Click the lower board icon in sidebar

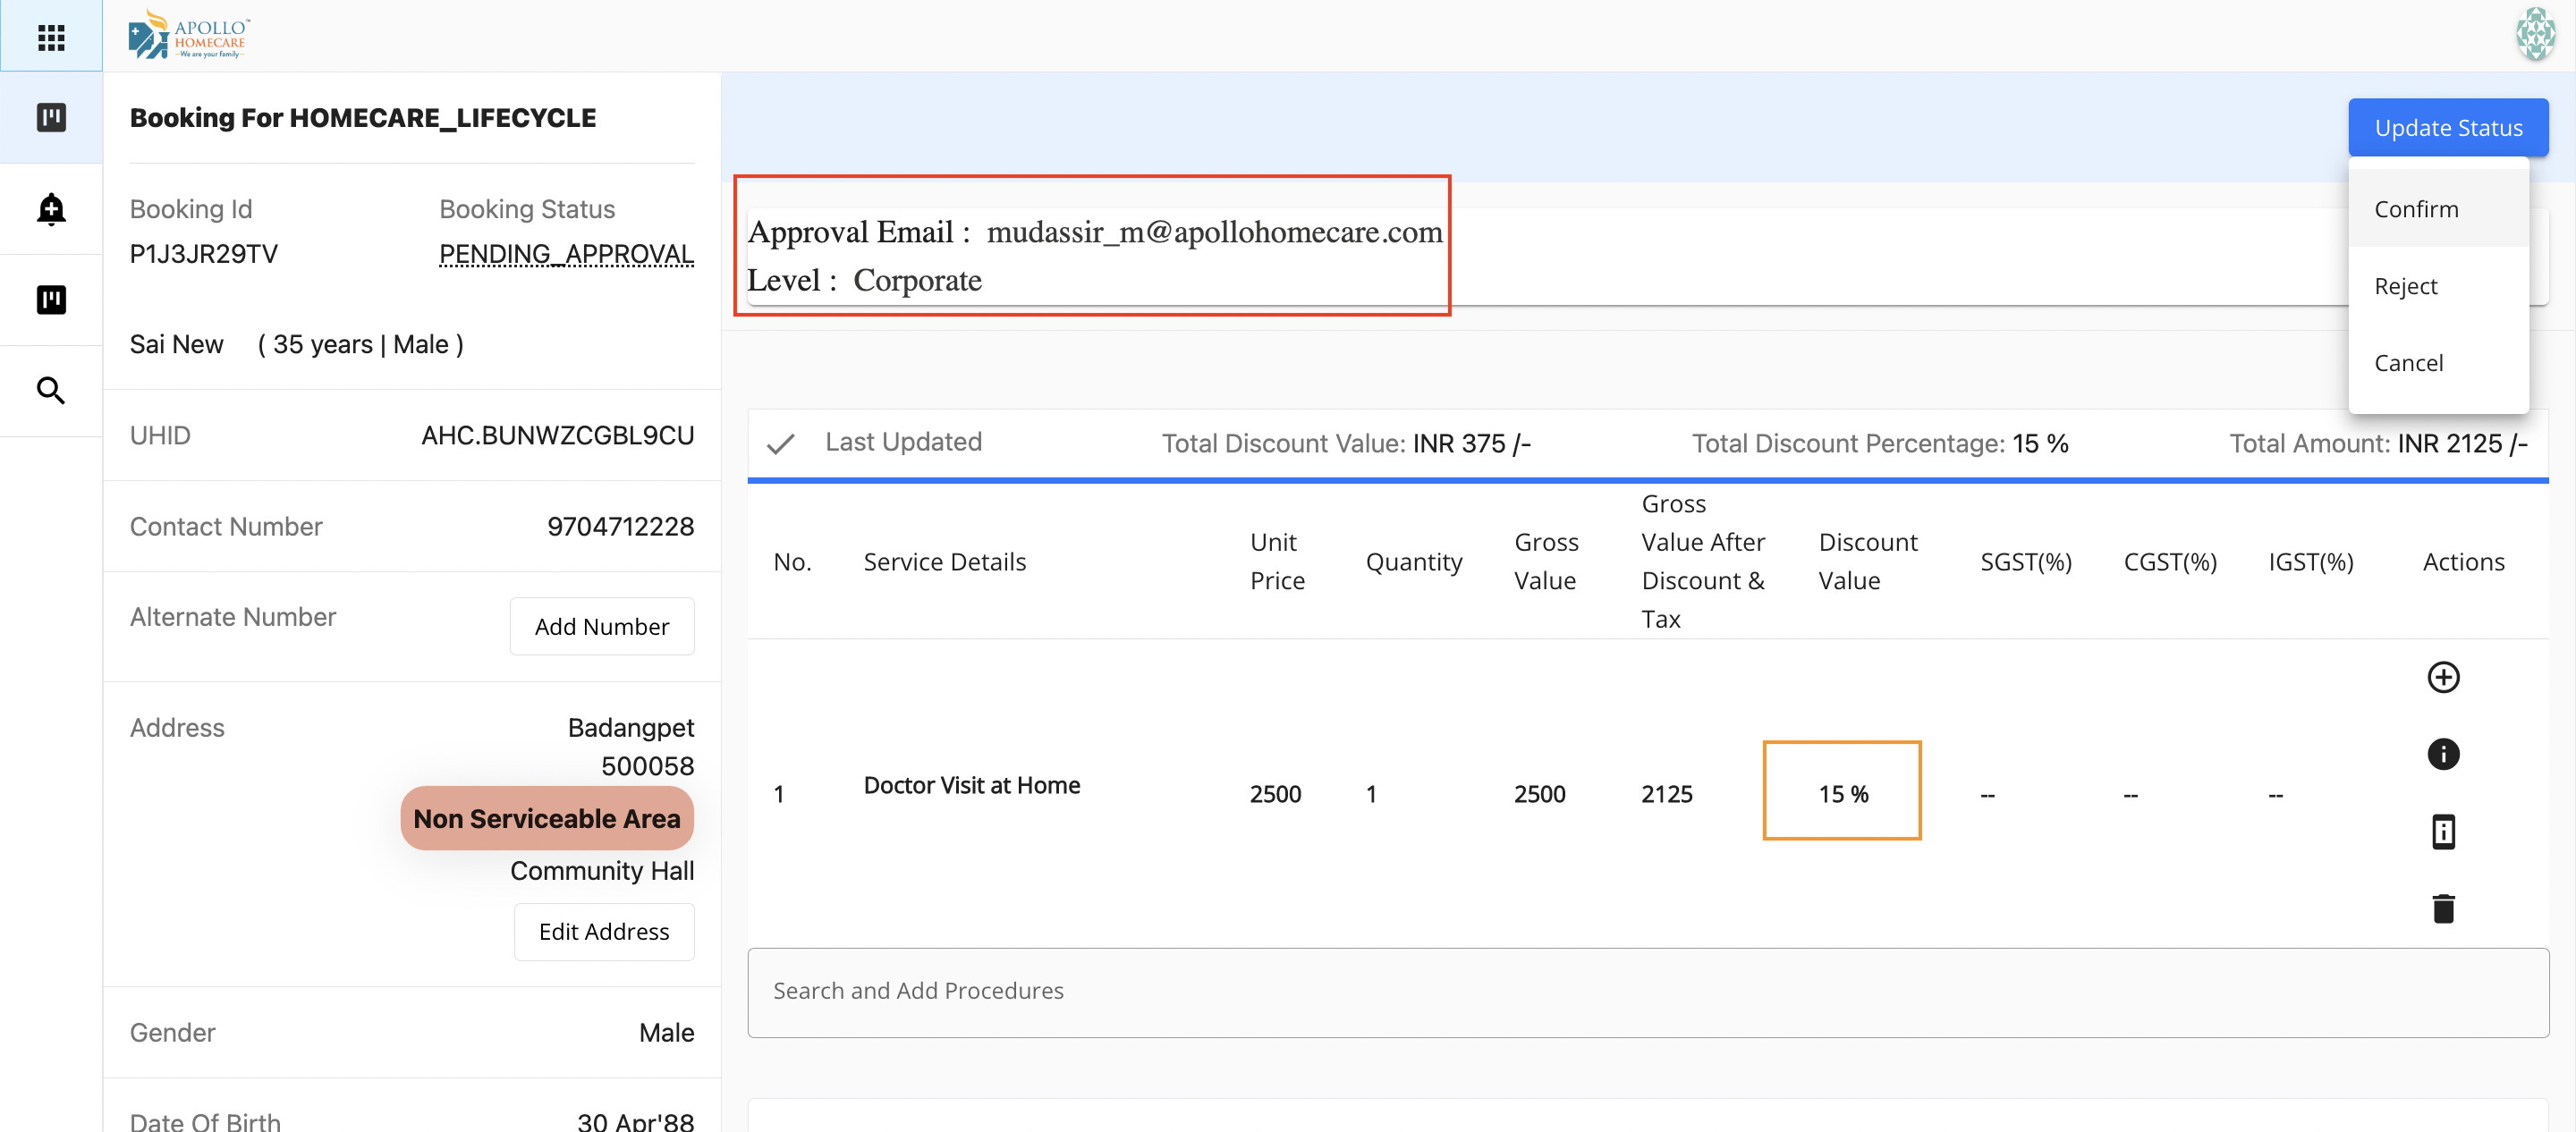tap(51, 300)
